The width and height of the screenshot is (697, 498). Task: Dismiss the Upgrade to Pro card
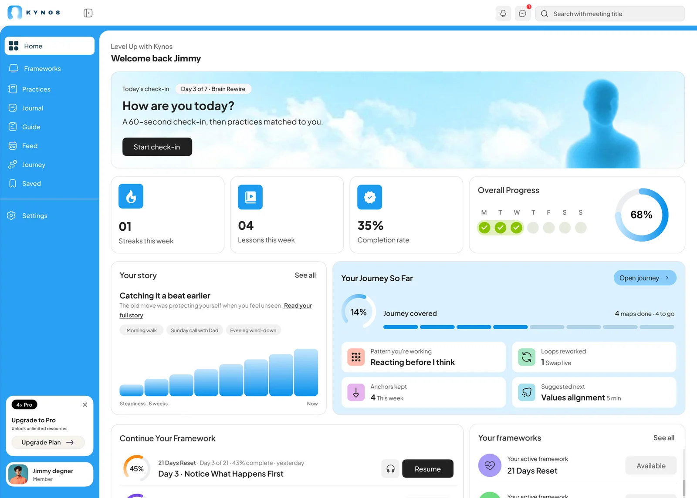(x=85, y=405)
